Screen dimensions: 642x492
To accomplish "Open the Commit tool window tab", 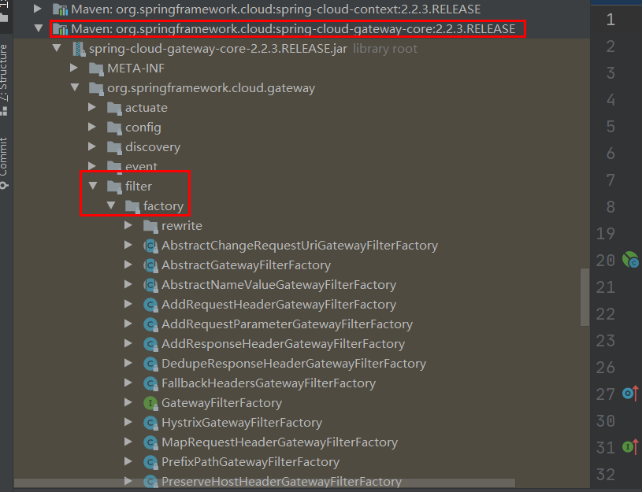I will [4, 162].
